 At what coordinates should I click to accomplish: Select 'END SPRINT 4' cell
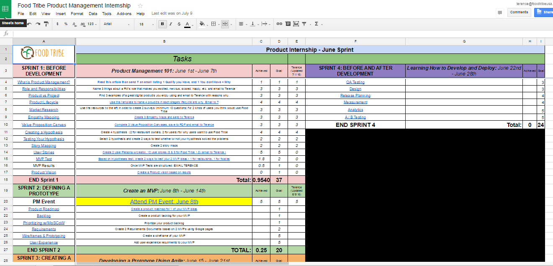click(355, 125)
